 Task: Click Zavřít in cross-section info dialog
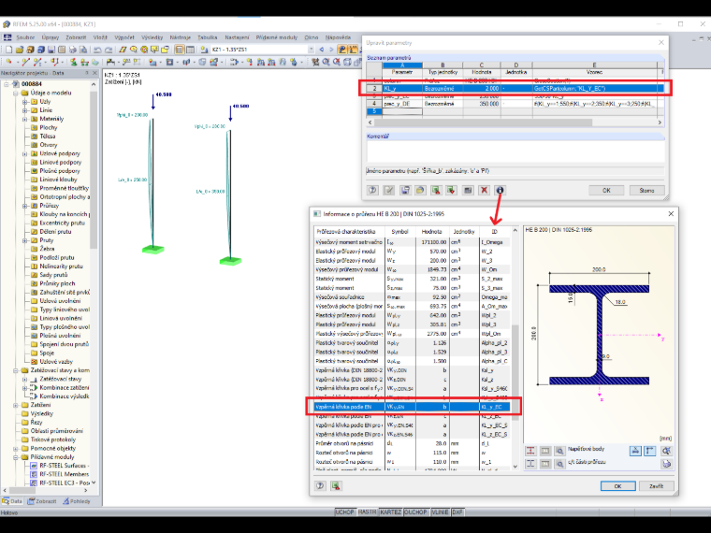(x=656, y=486)
